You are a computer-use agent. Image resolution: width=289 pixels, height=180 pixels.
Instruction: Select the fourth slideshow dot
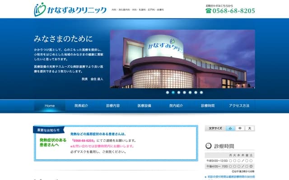click(185, 93)
